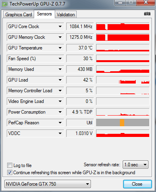The image size is (156, 192).
Task: Open the GPU Core Clock dropdown arrow
Action: click(x=60, y=27)
